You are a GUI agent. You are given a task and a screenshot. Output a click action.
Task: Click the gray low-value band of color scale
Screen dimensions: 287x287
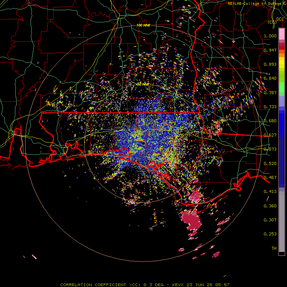coord(282,222)
